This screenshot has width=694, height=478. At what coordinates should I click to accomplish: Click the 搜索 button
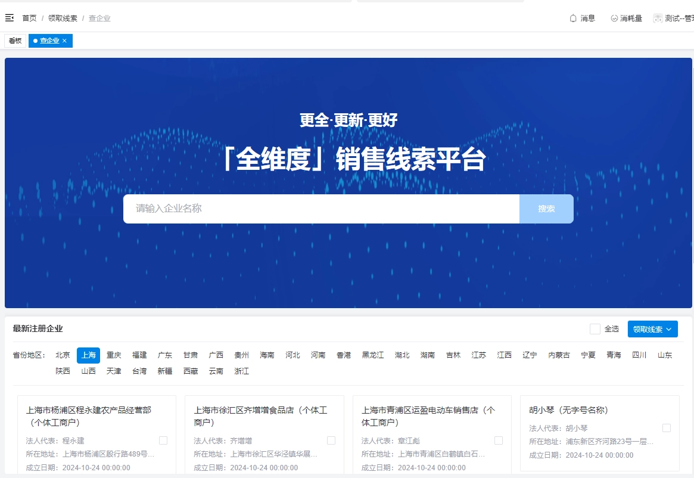[547, 209]
